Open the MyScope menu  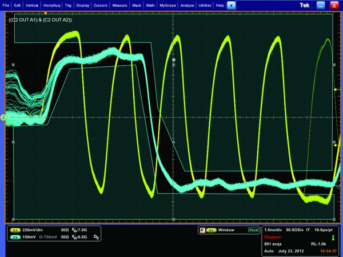pyautogui.click(x=167, y=5)
